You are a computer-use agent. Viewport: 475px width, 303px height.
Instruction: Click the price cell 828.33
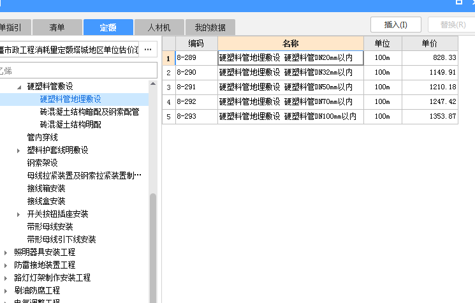430,57
